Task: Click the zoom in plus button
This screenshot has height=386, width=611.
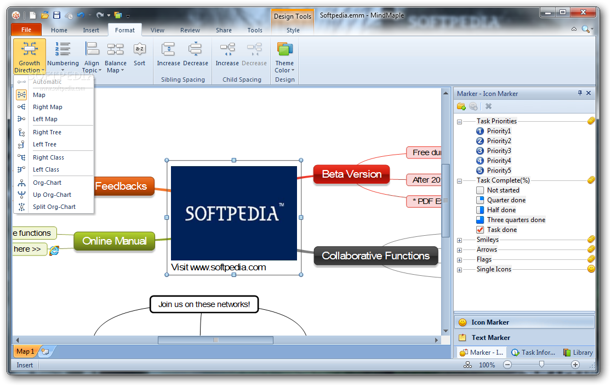Action: pyautogui.click(x=575, y=365)
